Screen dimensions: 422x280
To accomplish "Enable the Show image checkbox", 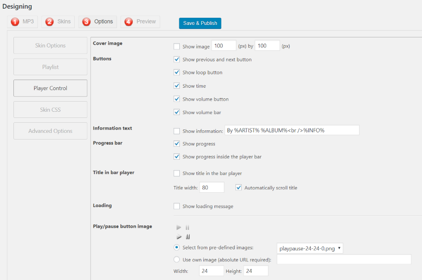I will coord(176,47).
